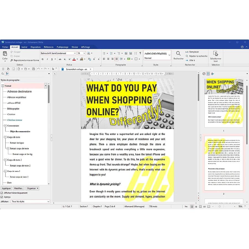
Task: Click the undo arrow in quick toolbar
Action: (x=38, y=69)
